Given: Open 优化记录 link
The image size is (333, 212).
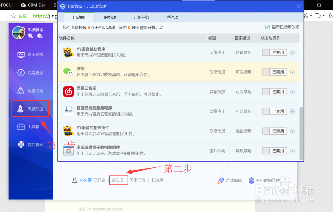Looking at the screenshot, I should [x=137, y=180].
